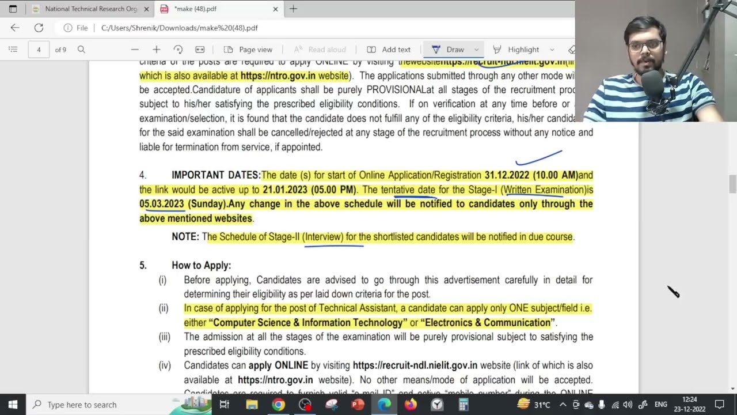Image resolution: width=737 pixels, height=415 pixels.
Task: Zoom out with the minus button
Action: (x=135, y=50)
